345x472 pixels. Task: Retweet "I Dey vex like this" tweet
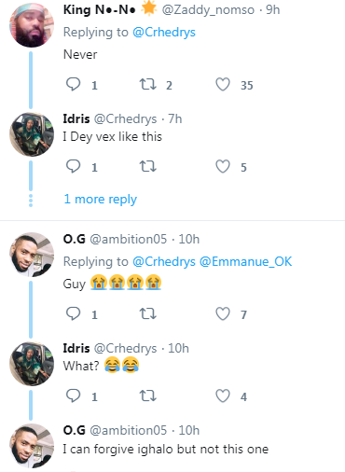(147, 166)
